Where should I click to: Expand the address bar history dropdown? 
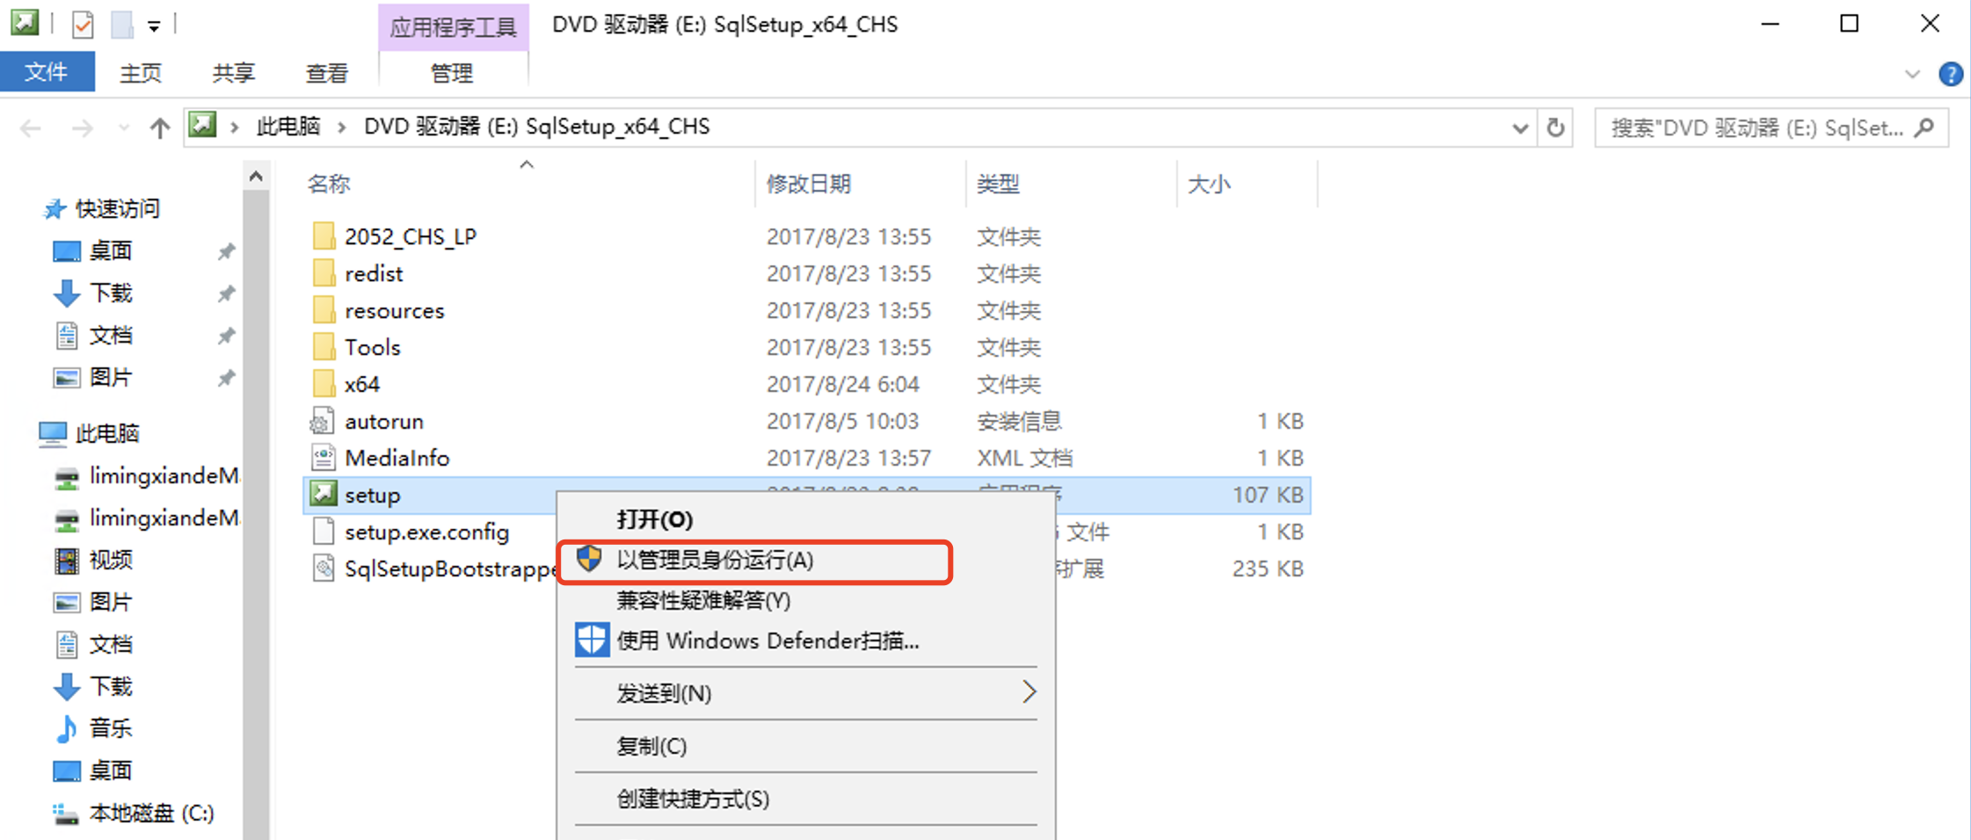pyautogui.click(x=1519, y=128)
